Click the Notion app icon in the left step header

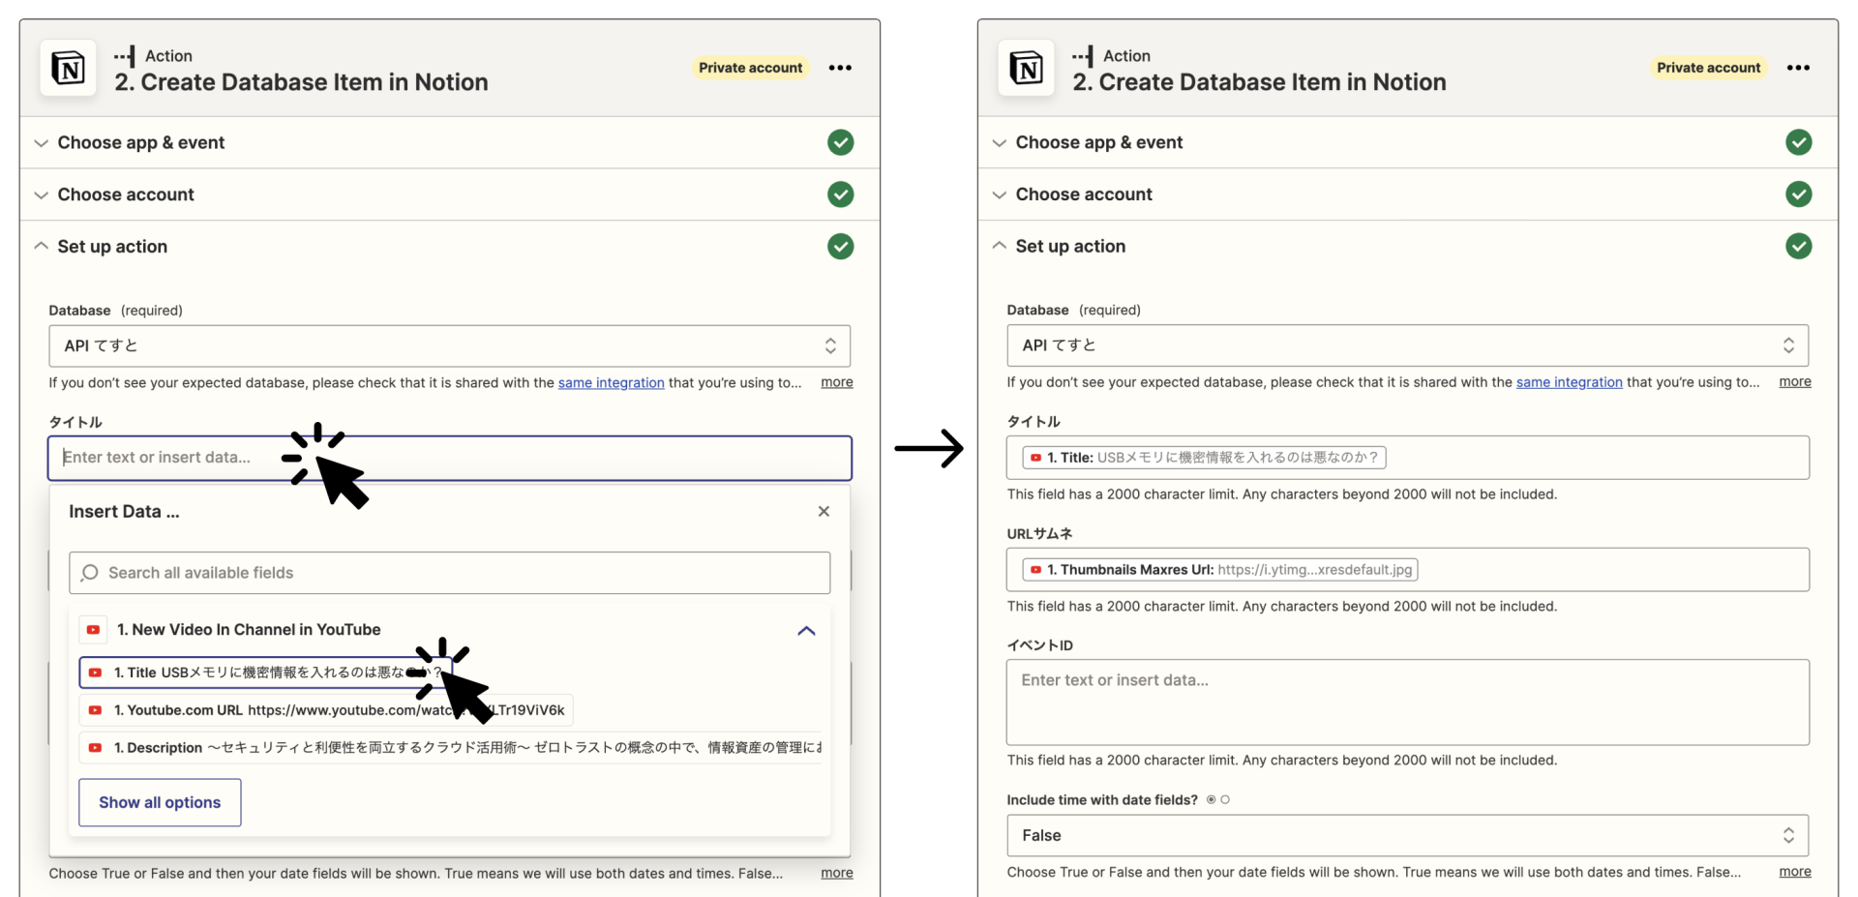tap(68, 68)
